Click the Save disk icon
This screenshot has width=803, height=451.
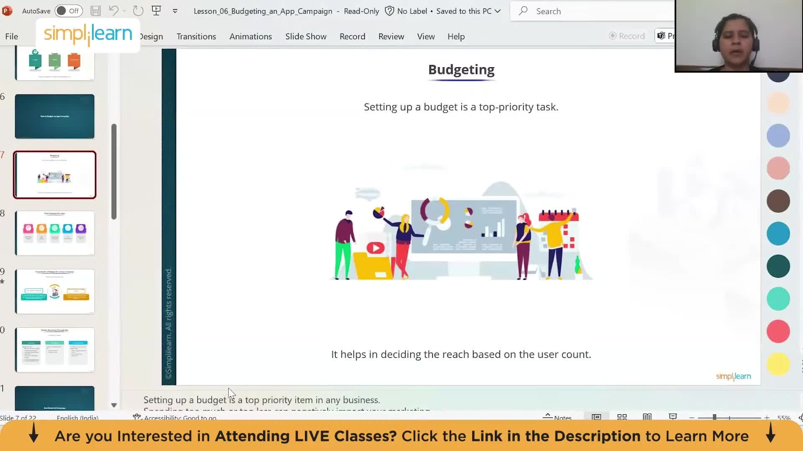(95, 11)
